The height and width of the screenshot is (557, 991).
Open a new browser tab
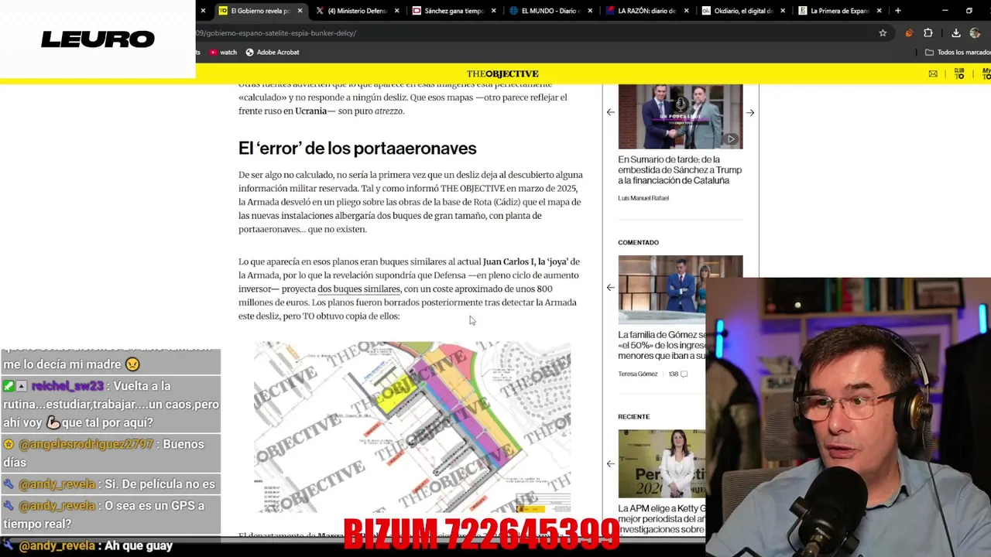(898, 11)
